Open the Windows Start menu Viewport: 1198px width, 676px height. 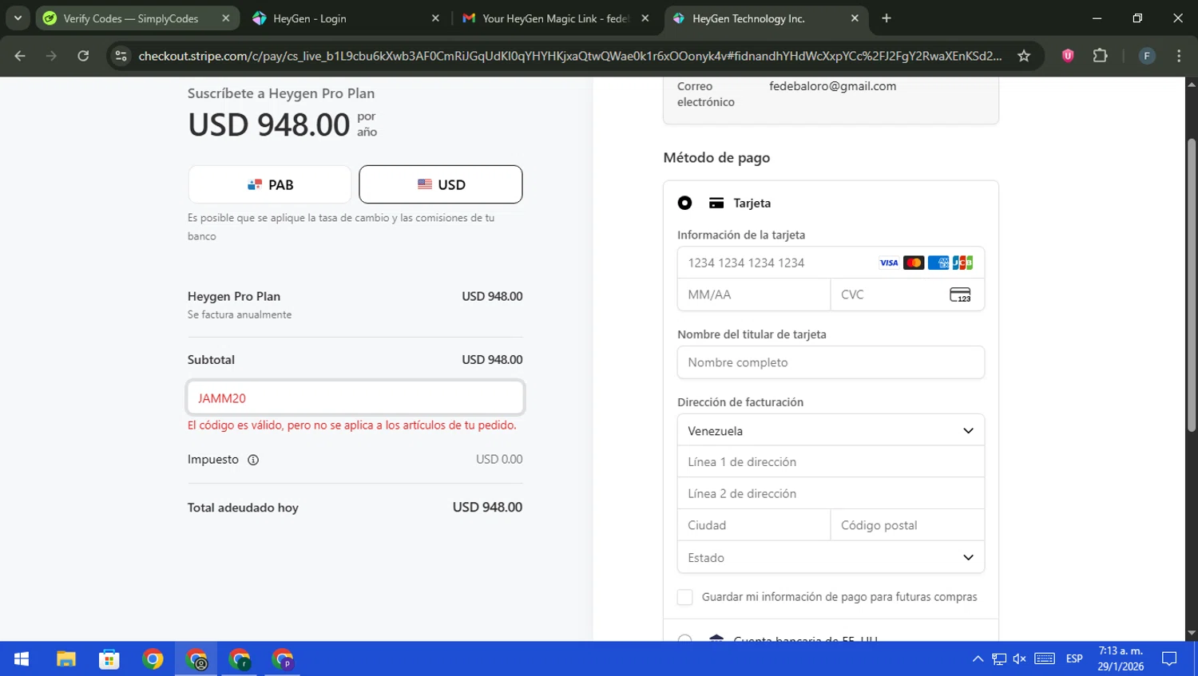tap(22, 658)
